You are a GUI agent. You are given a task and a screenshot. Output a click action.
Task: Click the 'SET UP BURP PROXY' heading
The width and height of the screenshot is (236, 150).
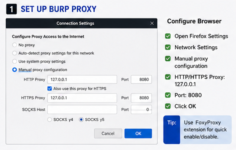click(59, 9)
